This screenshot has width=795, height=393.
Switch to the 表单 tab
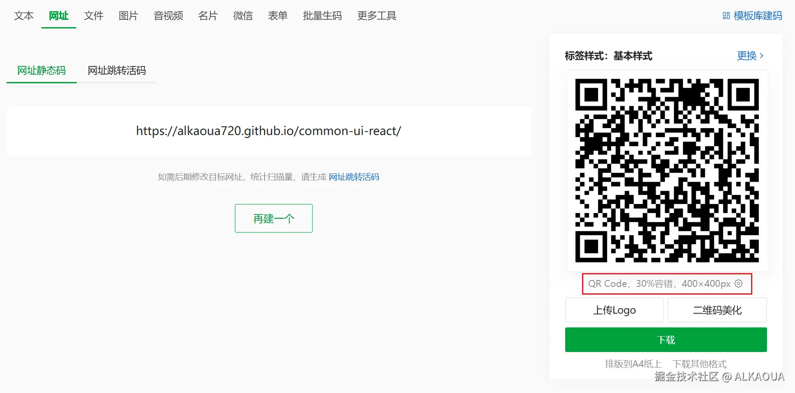pyautogui.click(x=278, y=16)
